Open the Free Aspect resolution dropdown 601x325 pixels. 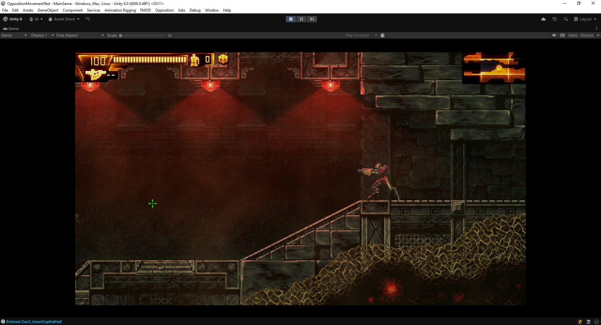click(80, 35)
